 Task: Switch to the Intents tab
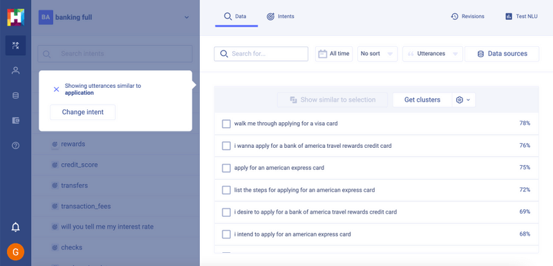(281, 16)
